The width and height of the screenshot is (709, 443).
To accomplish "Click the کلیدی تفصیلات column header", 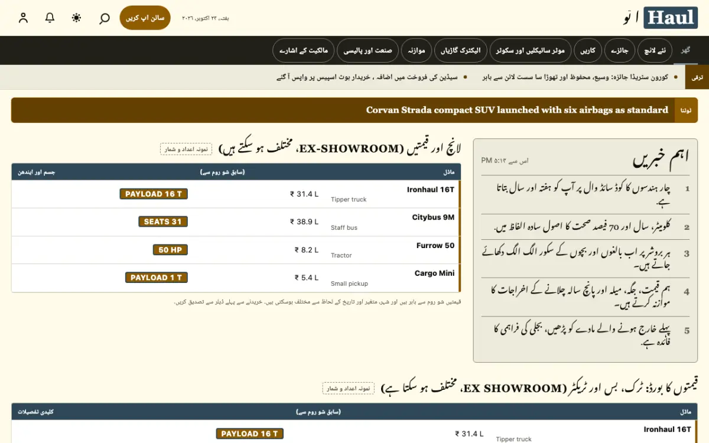I will [x=35, y=411].
